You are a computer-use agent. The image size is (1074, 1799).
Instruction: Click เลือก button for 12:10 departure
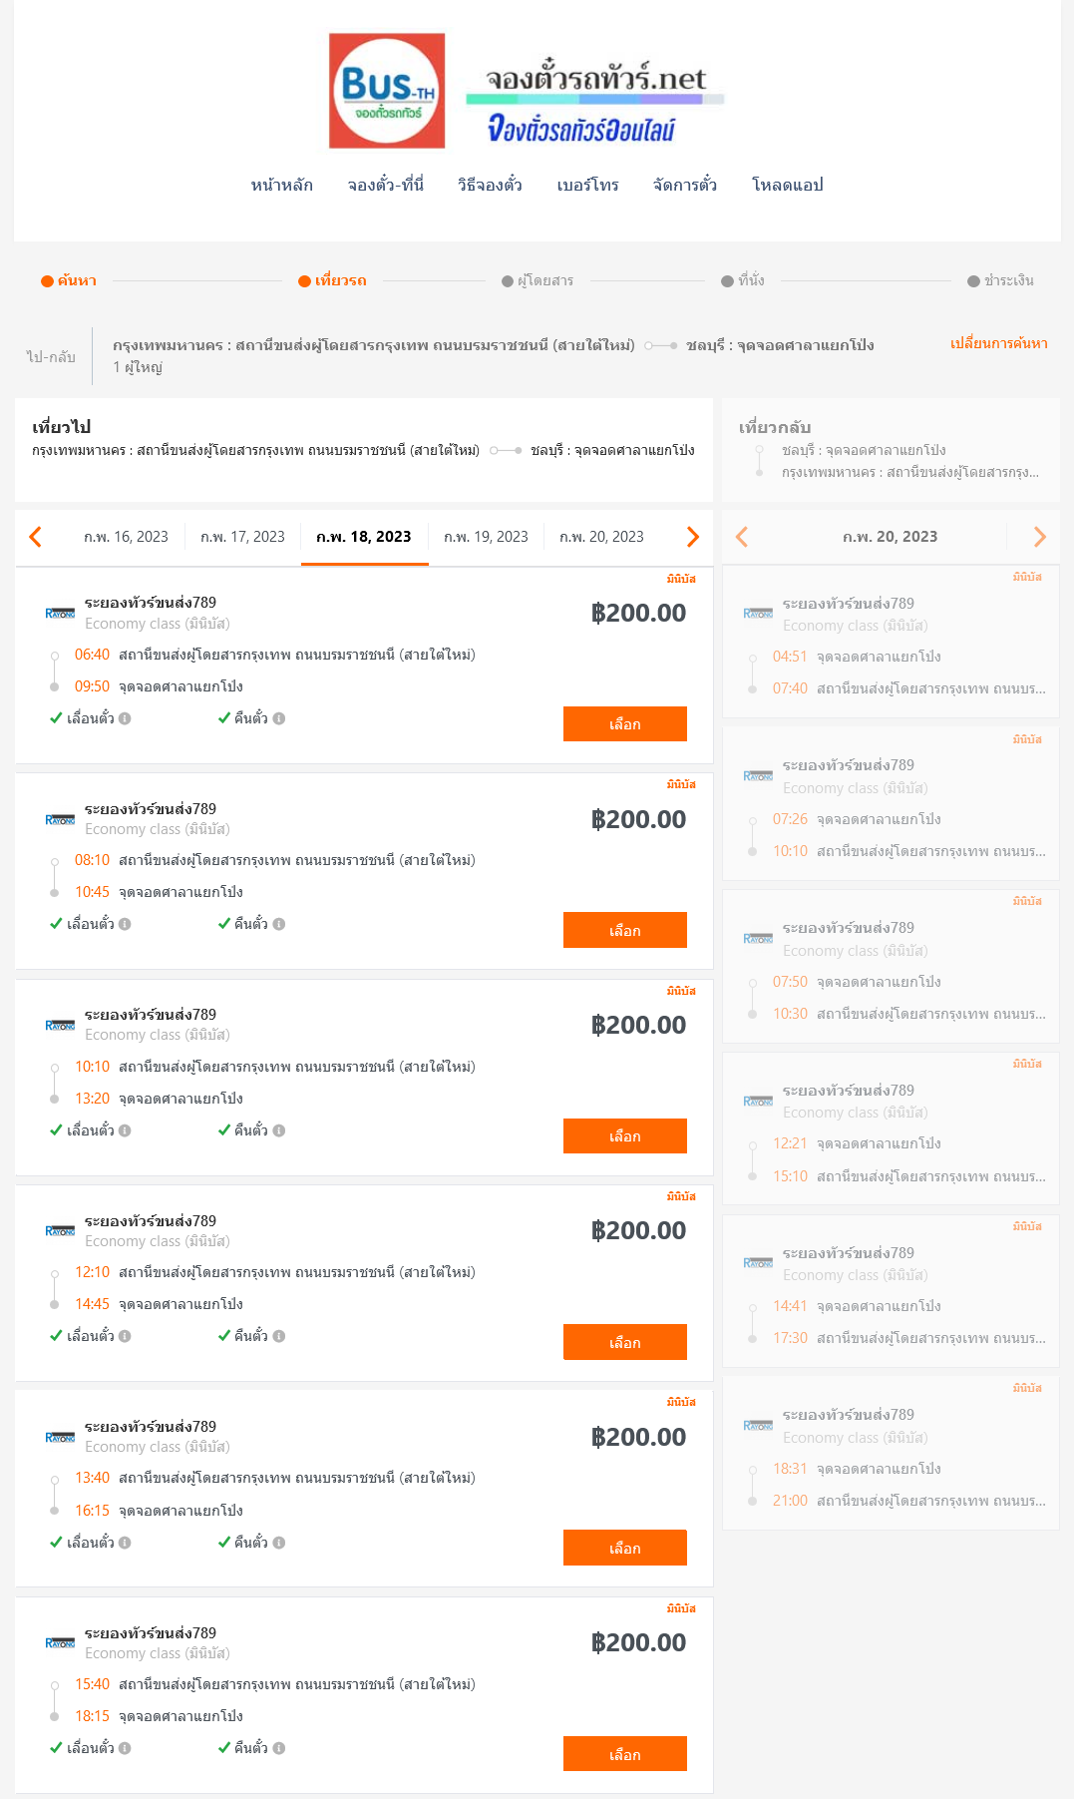625,1342
